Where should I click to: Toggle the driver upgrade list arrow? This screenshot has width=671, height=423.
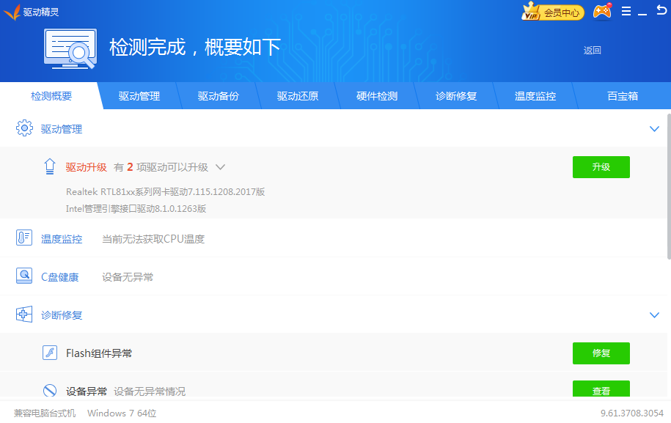coord(221,167)
